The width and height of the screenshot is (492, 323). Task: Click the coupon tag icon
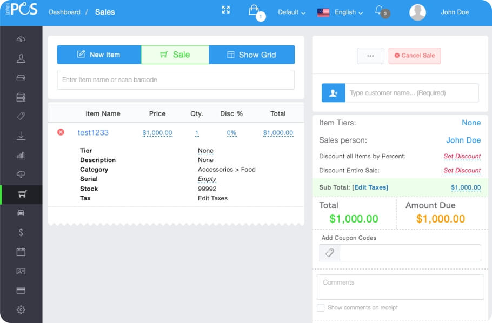pos(329,253)
